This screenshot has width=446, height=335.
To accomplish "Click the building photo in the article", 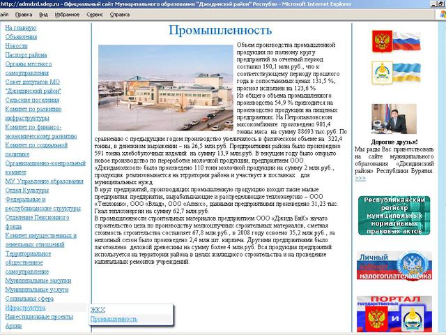I will click(x=166, y=87).
